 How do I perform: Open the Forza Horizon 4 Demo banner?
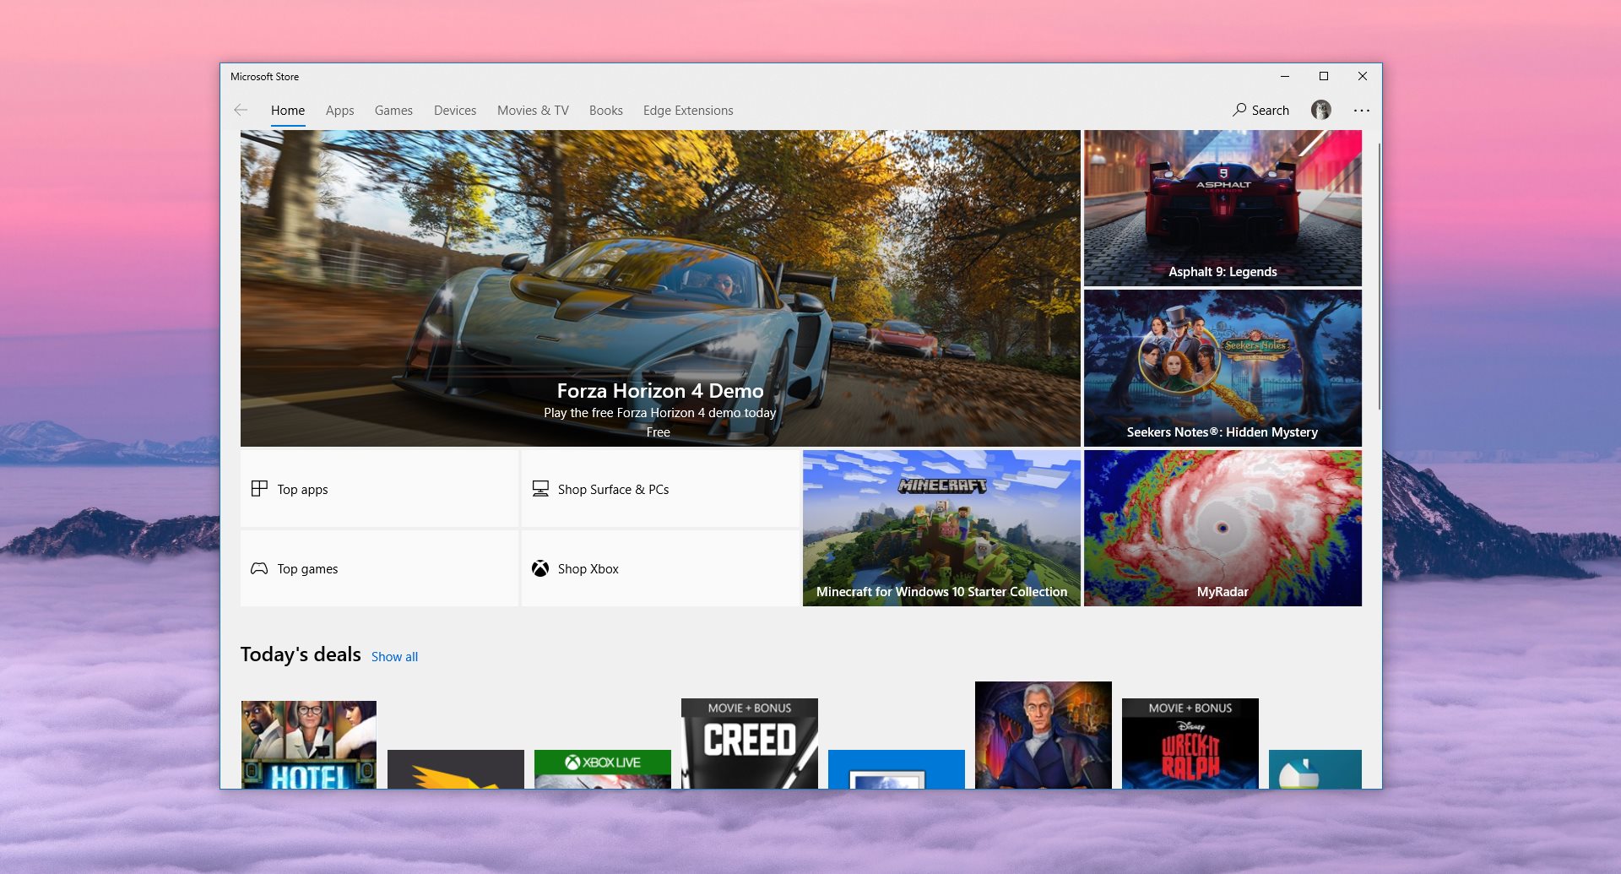[x=660, y=288]
